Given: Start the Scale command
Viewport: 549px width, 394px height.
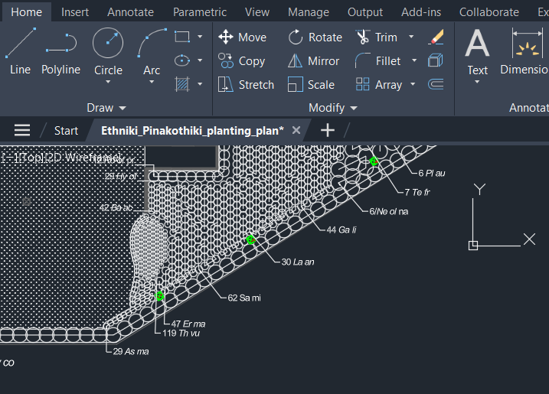Looking at the screenshot, I should pos(312,85).
